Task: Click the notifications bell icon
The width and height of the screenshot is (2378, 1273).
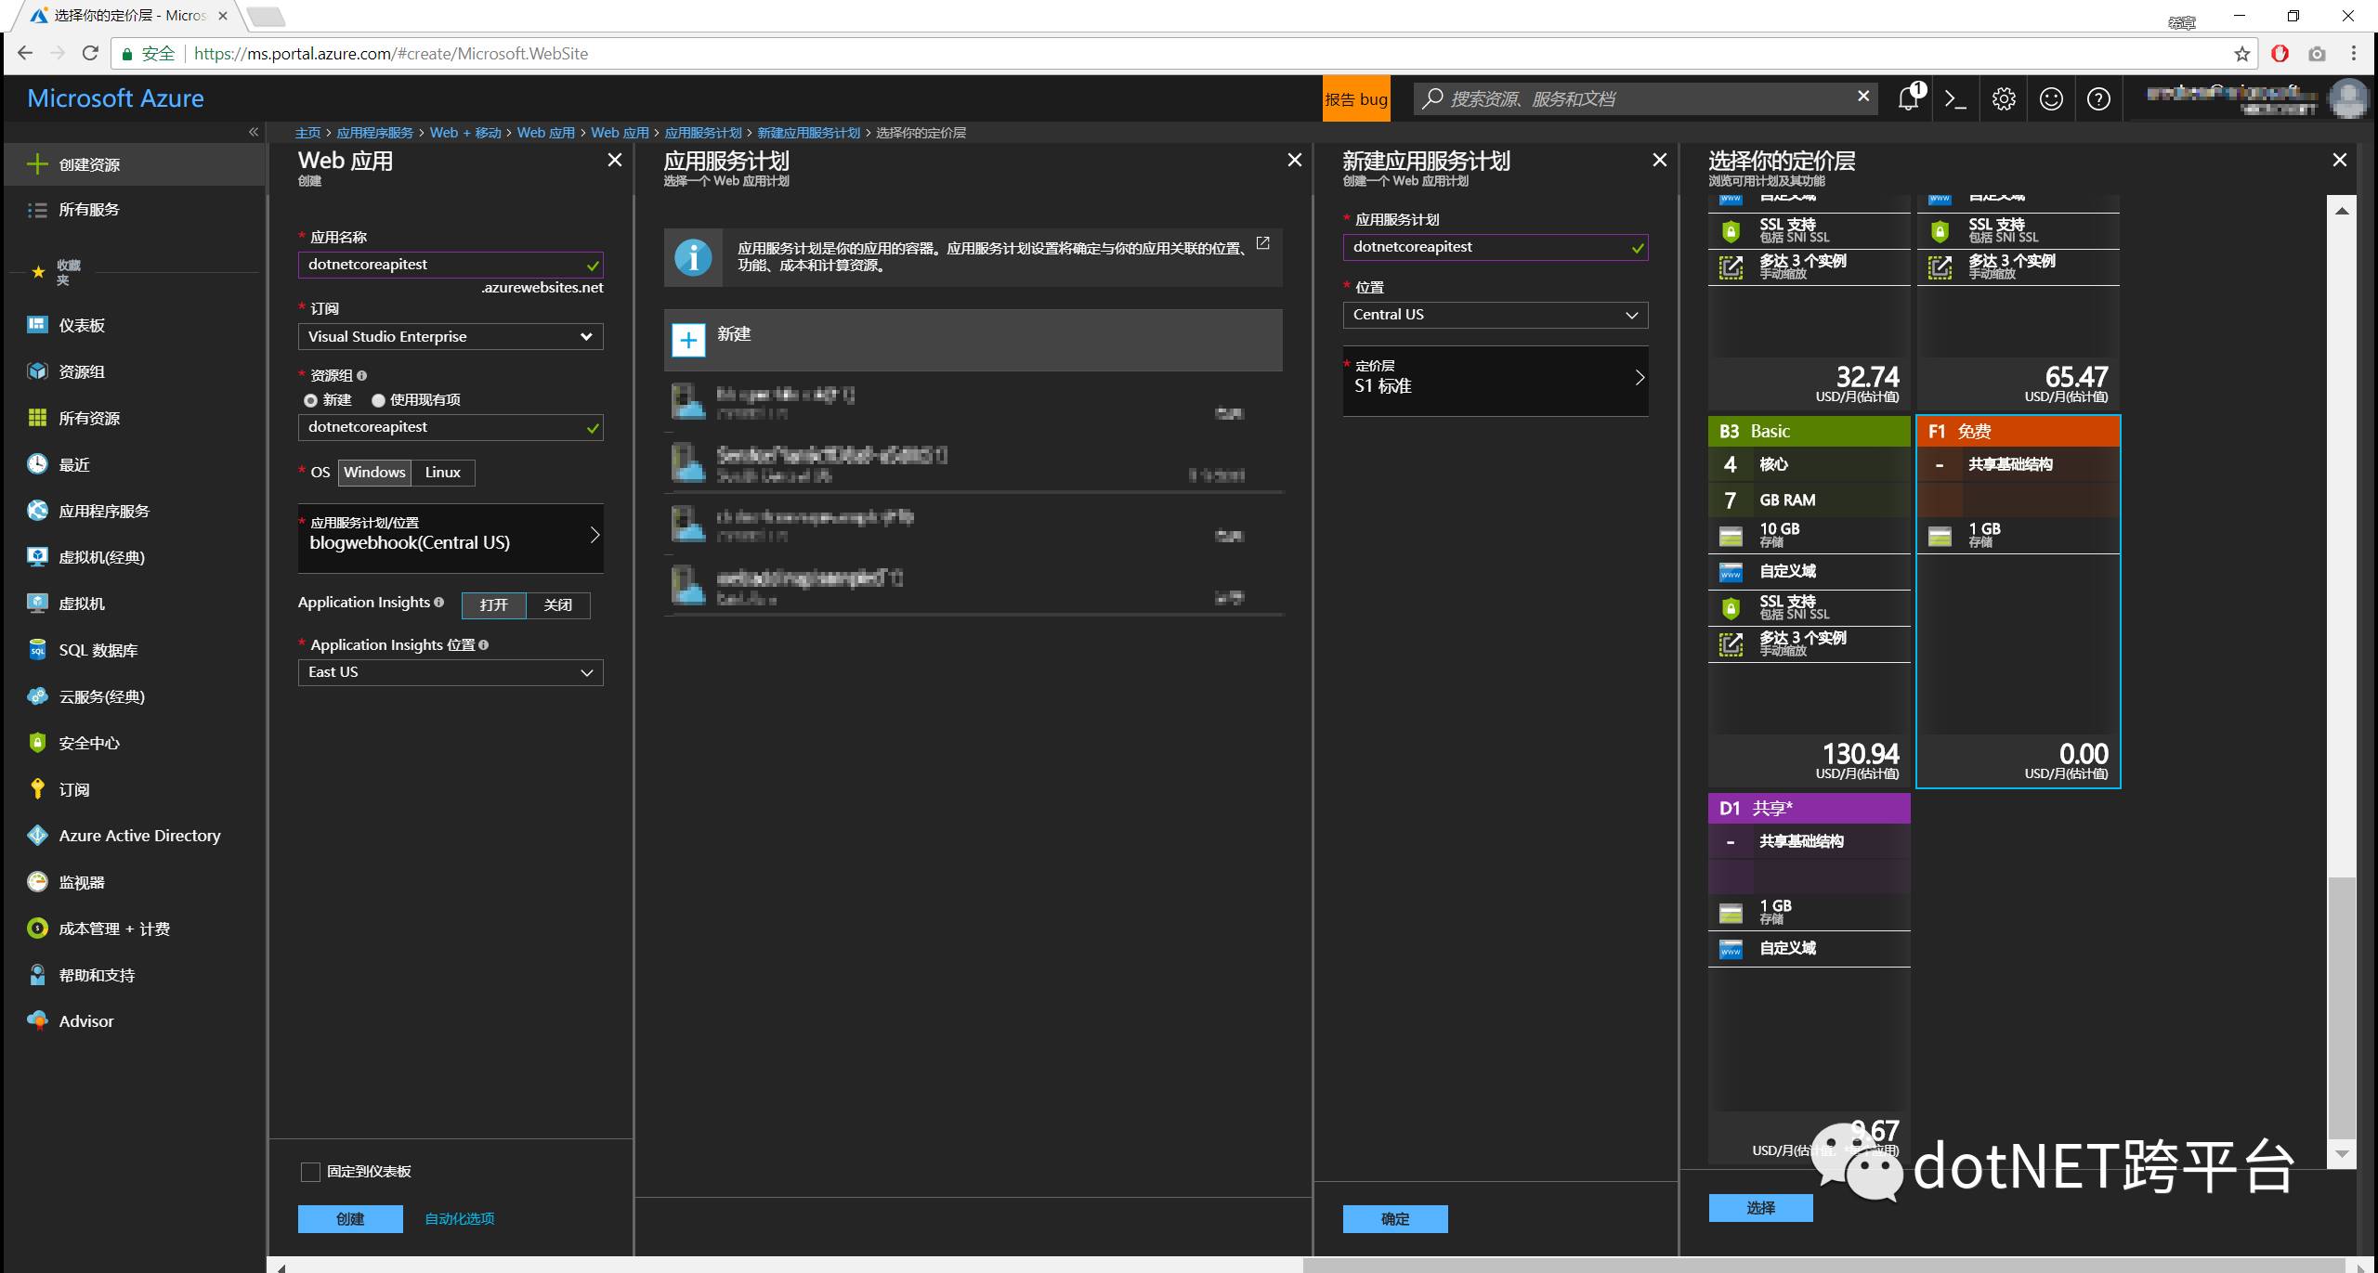Action: 1908,99
